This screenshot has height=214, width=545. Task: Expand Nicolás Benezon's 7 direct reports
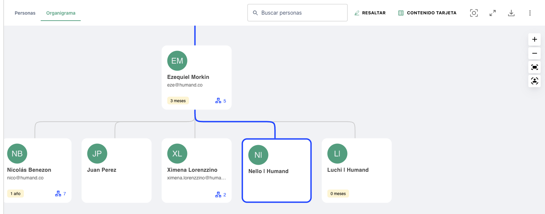(x=61, y=194)
